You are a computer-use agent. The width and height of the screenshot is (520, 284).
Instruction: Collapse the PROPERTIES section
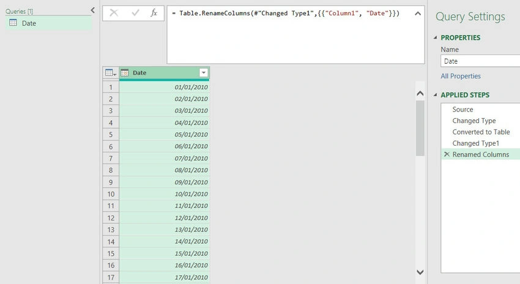pos(435,38)
